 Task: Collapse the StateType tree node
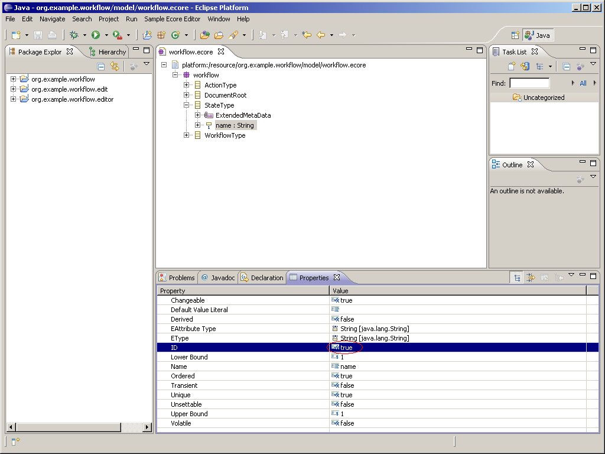tap(187, 105)
